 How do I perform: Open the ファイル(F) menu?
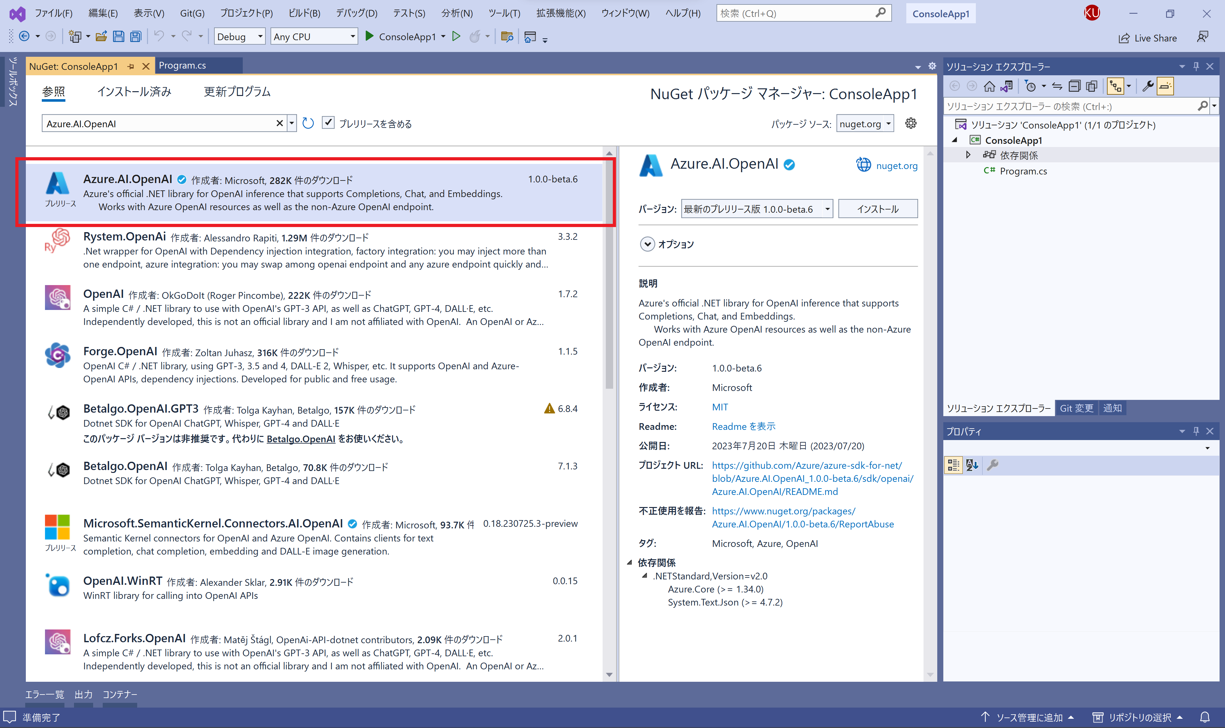tap(54, 13)
